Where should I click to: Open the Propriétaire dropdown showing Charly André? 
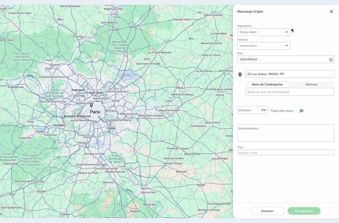[264, 32]
